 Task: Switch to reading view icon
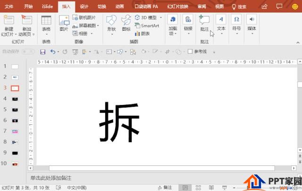(x=211, y=188)
